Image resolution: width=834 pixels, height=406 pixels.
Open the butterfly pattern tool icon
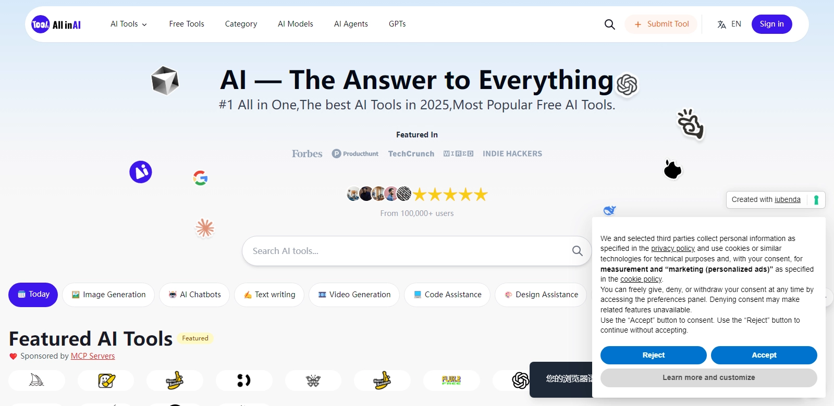[x=313, y=380]
